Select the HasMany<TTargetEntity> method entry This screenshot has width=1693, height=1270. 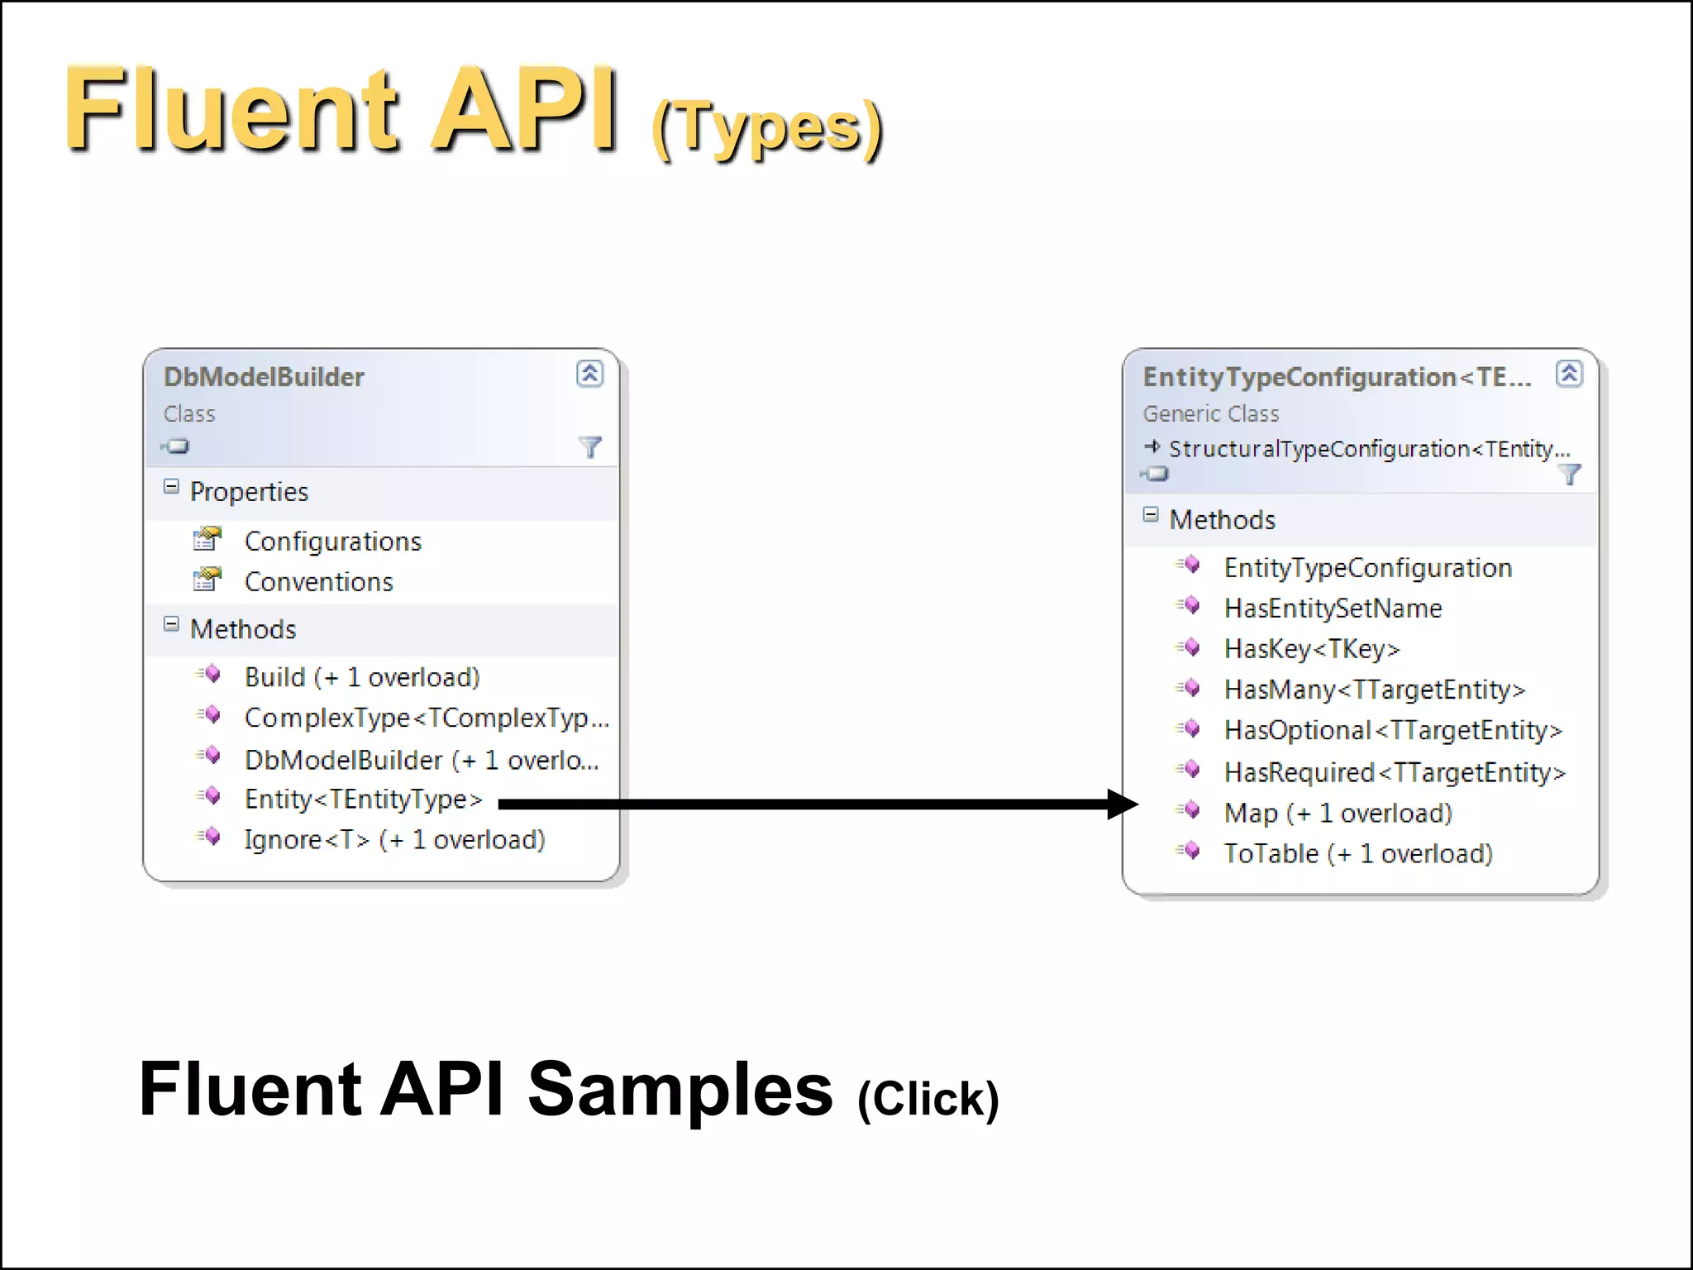click(x=1374, y=690)
